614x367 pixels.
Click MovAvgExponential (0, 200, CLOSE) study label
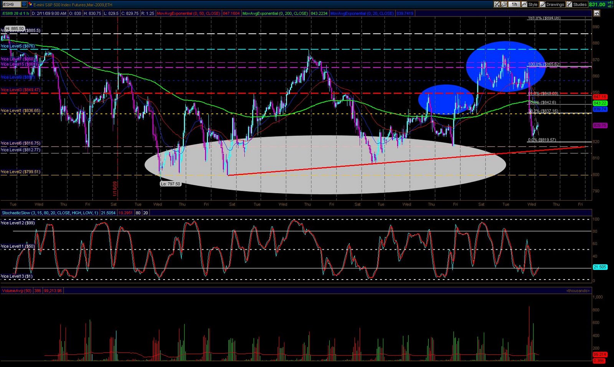click(275, 13)
